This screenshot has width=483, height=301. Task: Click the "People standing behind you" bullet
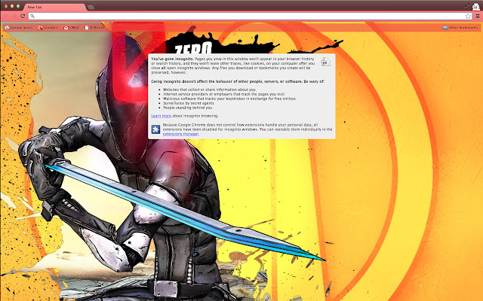click(188, 108)
